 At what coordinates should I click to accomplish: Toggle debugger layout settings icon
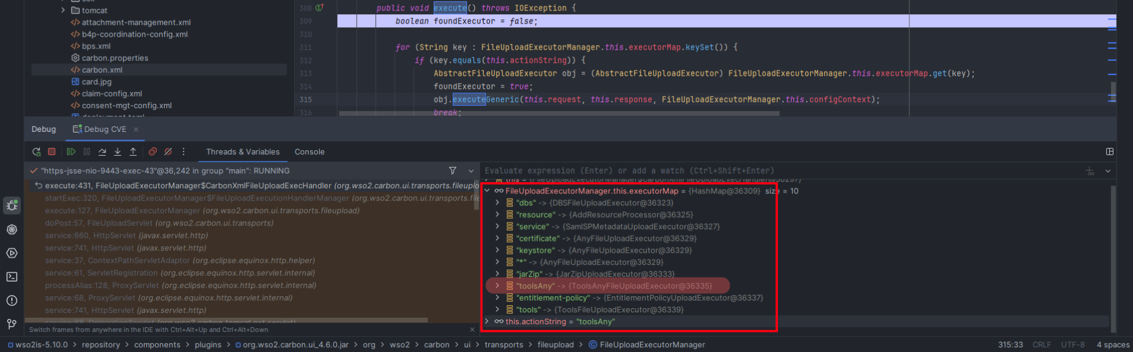1110,152
